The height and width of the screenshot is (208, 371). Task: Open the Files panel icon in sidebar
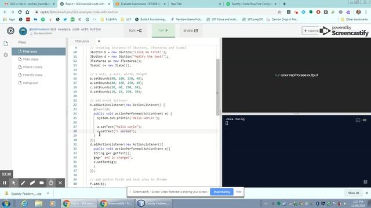(x=6, y=43)
